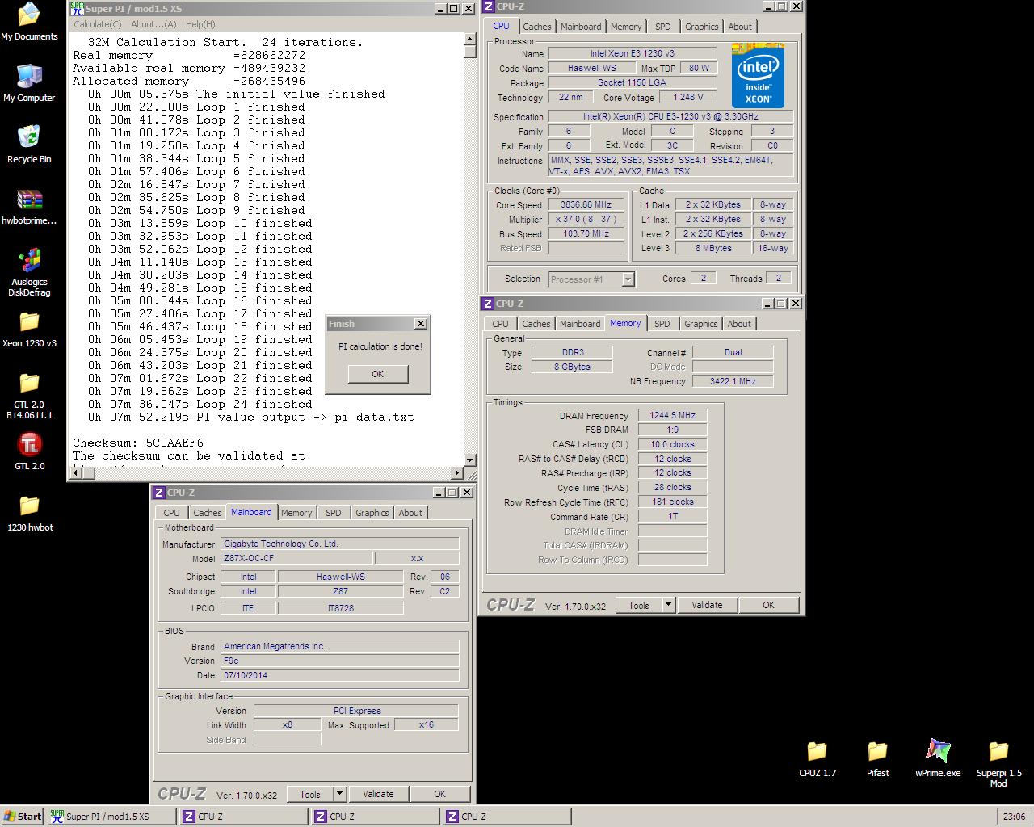Screen dimensions: 1034x827
Task: Click Validate in Mainboard CPU-Z window
Action: pyautogui.click(x=378, y=794)
